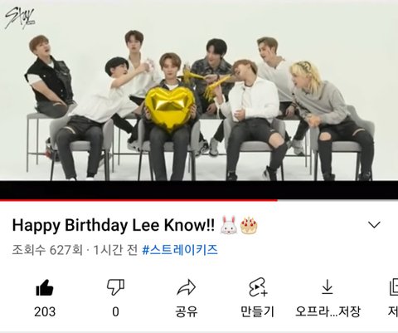The width and height of the screenshot is (398, 333).
Task: Click the gold heart balloon in video
Action: point(169,107)
